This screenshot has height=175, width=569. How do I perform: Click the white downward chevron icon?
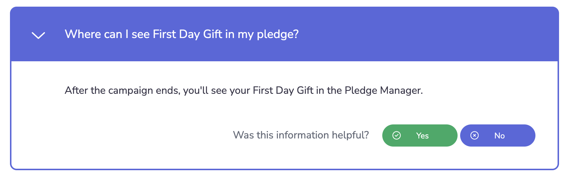tap(38, 35)
